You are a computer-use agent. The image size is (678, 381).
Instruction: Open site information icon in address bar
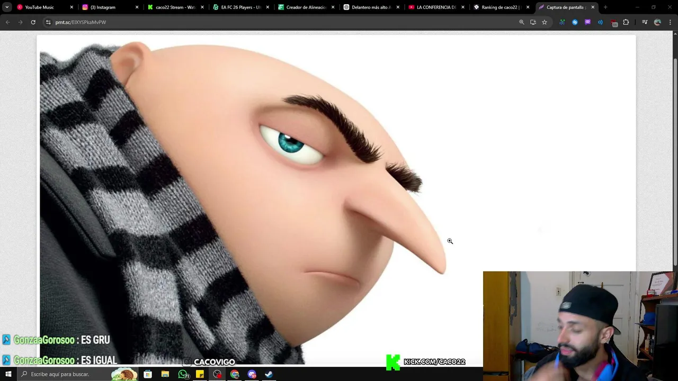48,22
